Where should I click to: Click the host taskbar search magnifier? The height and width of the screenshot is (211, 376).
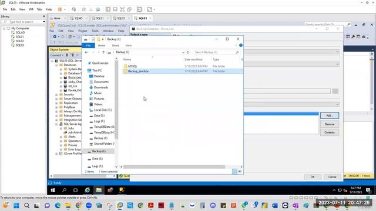26,206
